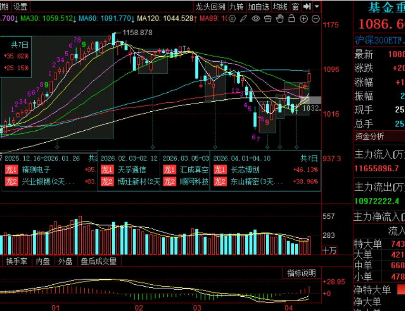Select the MA30 indicator label
This screenshot has height=311, width=405.
(x=48, y=19)
